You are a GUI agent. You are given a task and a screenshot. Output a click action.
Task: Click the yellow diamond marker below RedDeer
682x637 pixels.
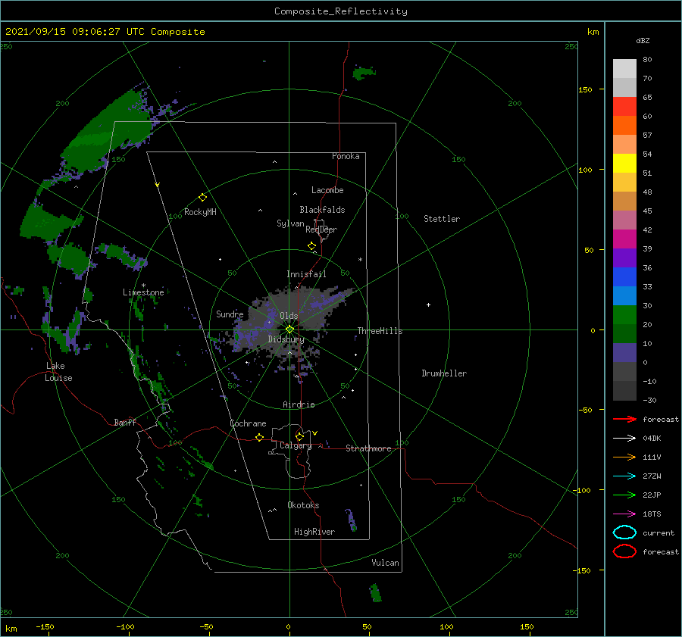(x=311, y=246)
